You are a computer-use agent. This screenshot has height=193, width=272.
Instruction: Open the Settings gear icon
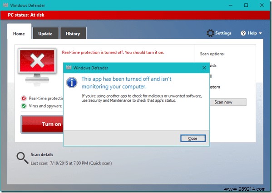[210, 33]
